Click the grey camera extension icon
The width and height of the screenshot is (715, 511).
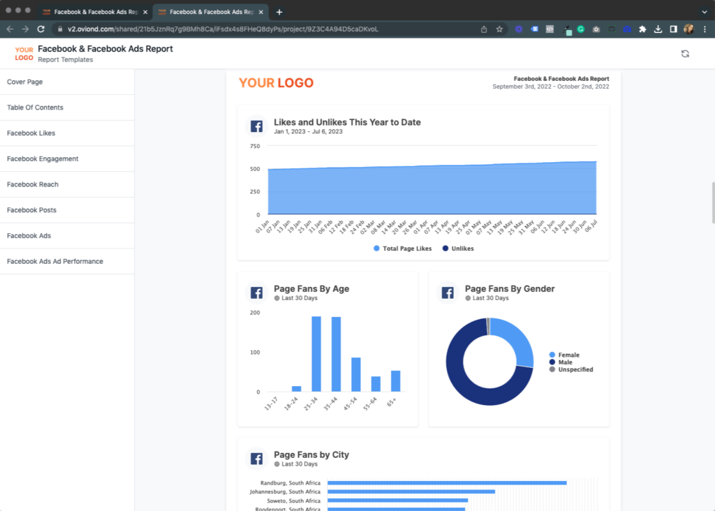[x=596, y=29]
